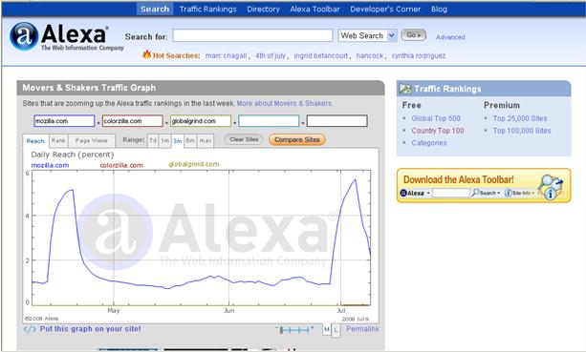Screen dimensions: 586x352
Task: Switch to the Rank graph tab
Action: [x=58, y=140]
